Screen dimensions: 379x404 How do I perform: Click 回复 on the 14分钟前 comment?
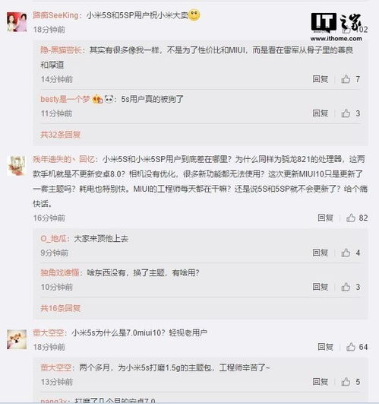pos(321,79)
